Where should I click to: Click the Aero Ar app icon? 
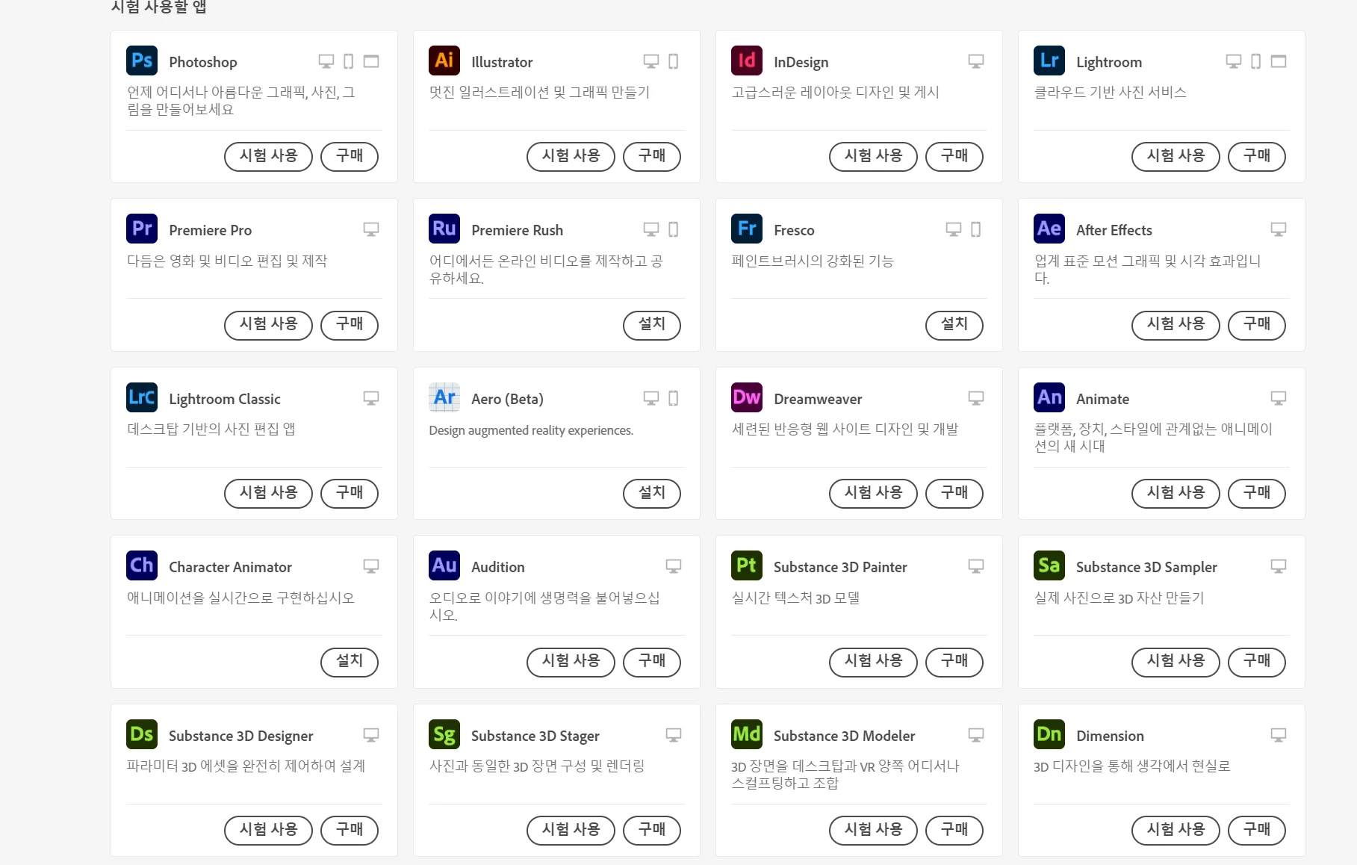pyautogui.click(x=444, y=397)
